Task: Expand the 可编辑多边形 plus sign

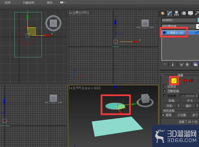Action: click(164, 33)
